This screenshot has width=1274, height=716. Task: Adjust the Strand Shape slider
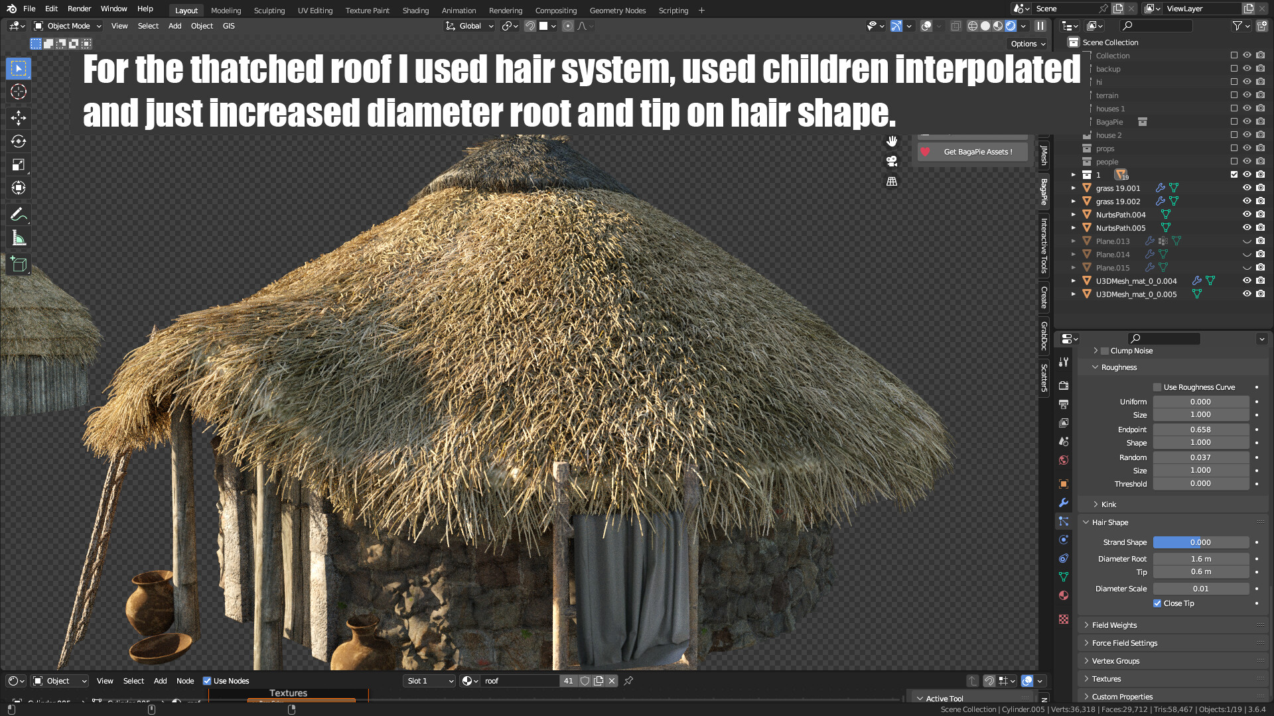tap(1200, 542)
